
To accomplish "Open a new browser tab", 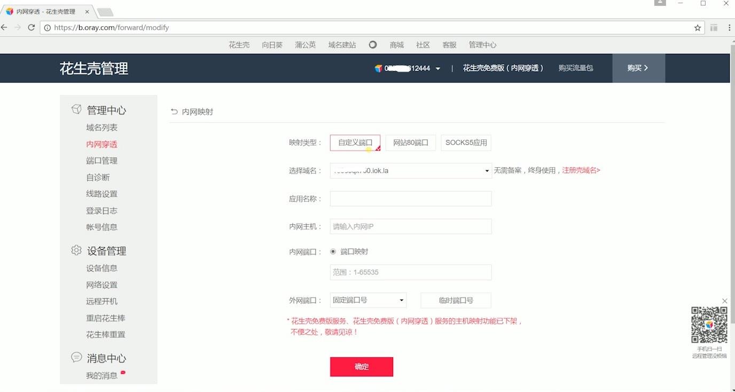I will click(105, 12).
